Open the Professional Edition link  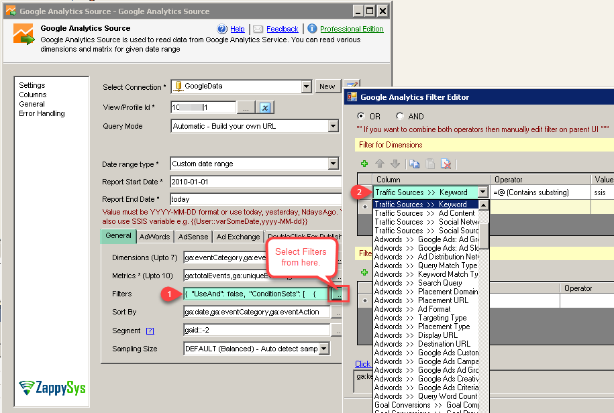(x=352, y=29)
